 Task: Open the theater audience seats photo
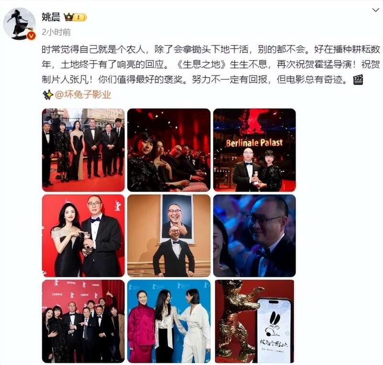169,150
